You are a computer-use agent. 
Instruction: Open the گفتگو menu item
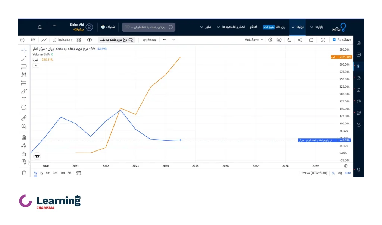point(253,27)
